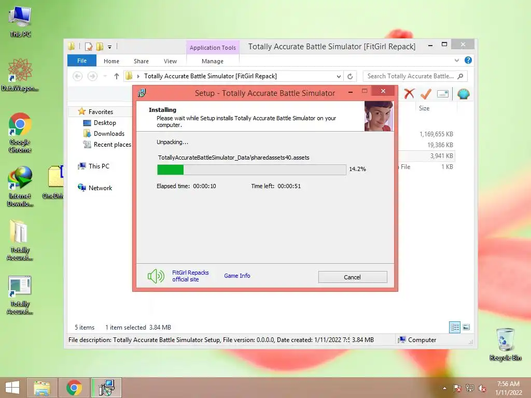The height and width of the screenshot is (398, 531).
Task: Open the Totally Accurate desktop shortcut
Action: coord(20,295)
